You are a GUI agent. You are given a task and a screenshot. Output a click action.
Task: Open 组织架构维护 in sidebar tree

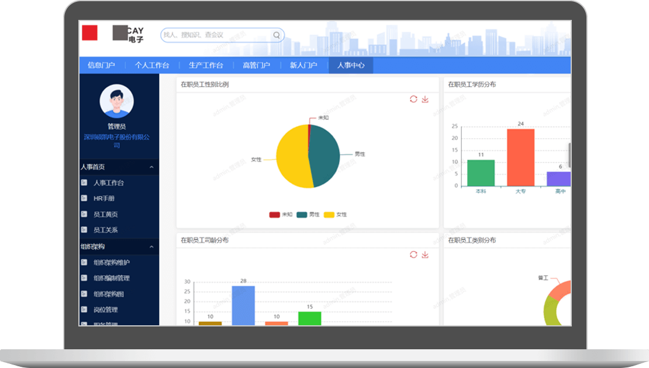click(x=112, y=263)
